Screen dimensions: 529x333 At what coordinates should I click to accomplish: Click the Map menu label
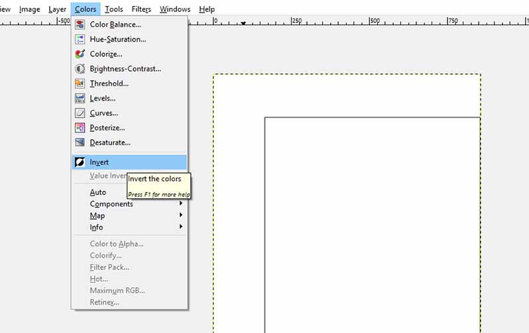(97, 216)
